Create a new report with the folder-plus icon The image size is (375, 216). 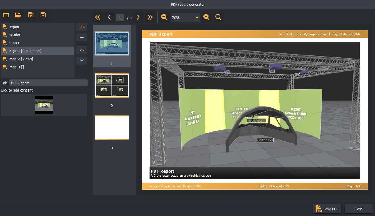coord(6,15)
